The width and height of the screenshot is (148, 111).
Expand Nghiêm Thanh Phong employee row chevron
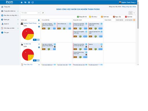pos(39,23)
